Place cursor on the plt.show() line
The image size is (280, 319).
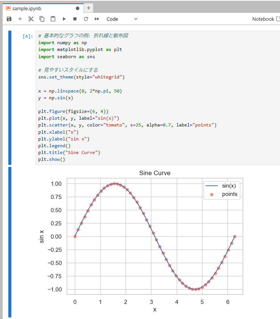click(x=52, y=159)
